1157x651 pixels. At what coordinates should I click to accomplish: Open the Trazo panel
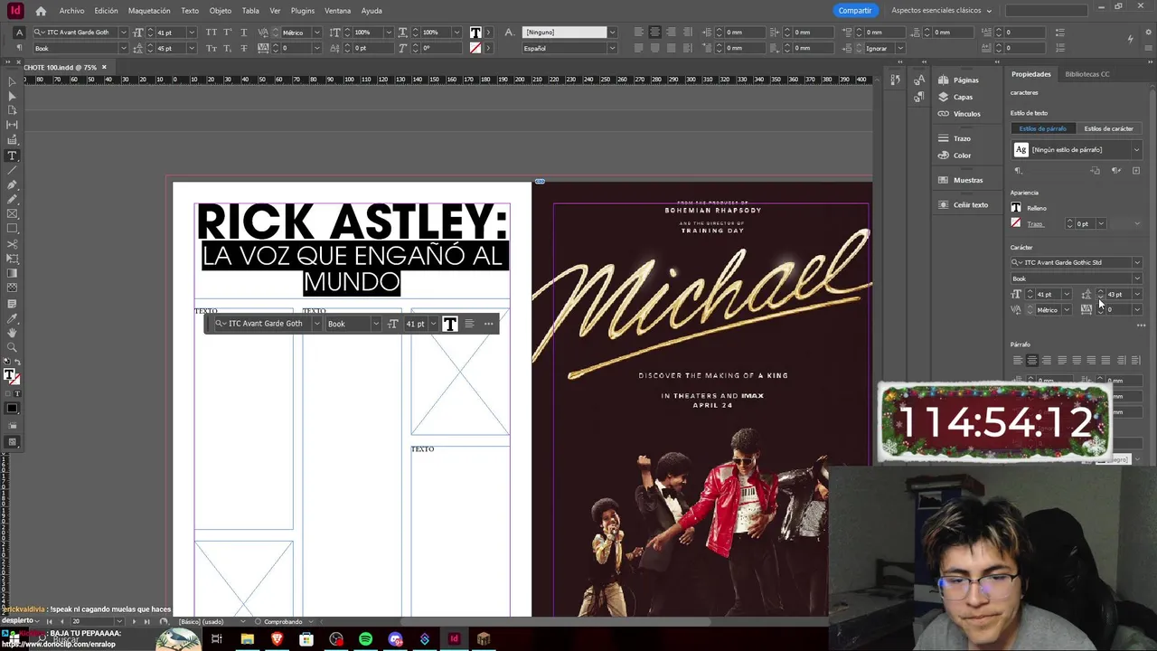pos(955,138)
